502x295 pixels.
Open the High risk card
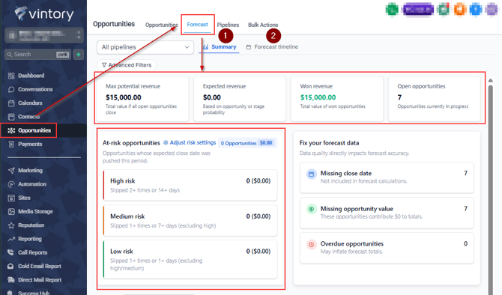(x=190, y=185)
